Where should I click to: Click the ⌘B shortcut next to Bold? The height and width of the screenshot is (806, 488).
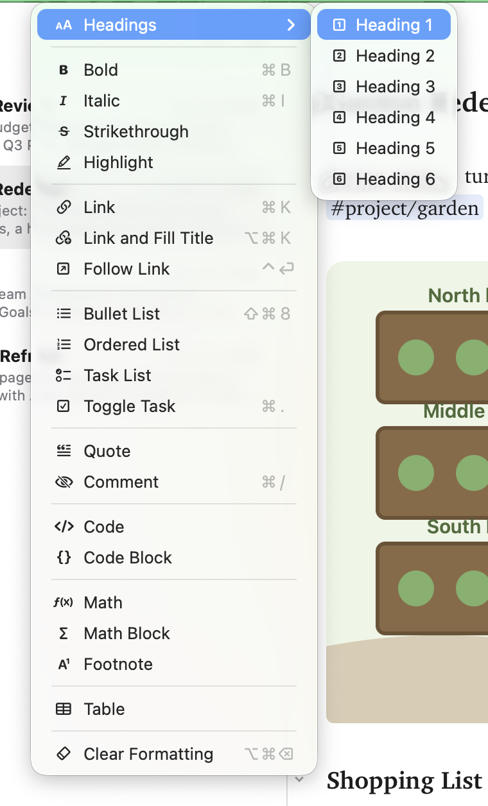pos(276,70)
